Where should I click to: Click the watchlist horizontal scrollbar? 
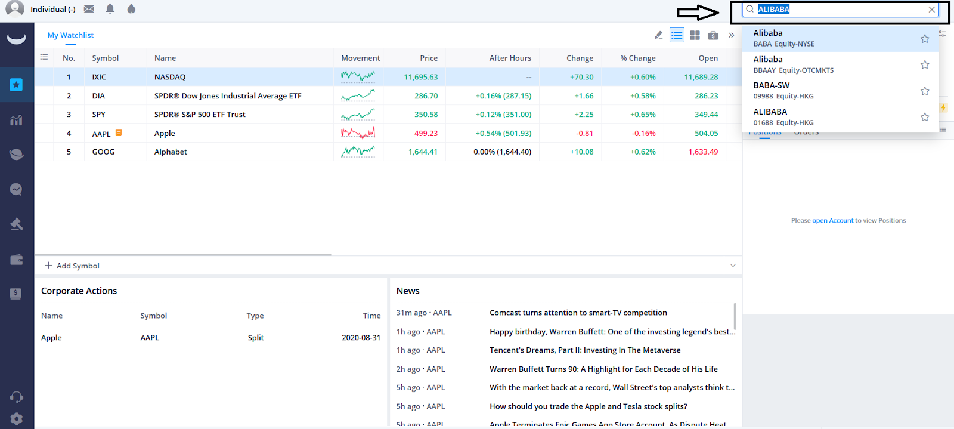(182, 254)
